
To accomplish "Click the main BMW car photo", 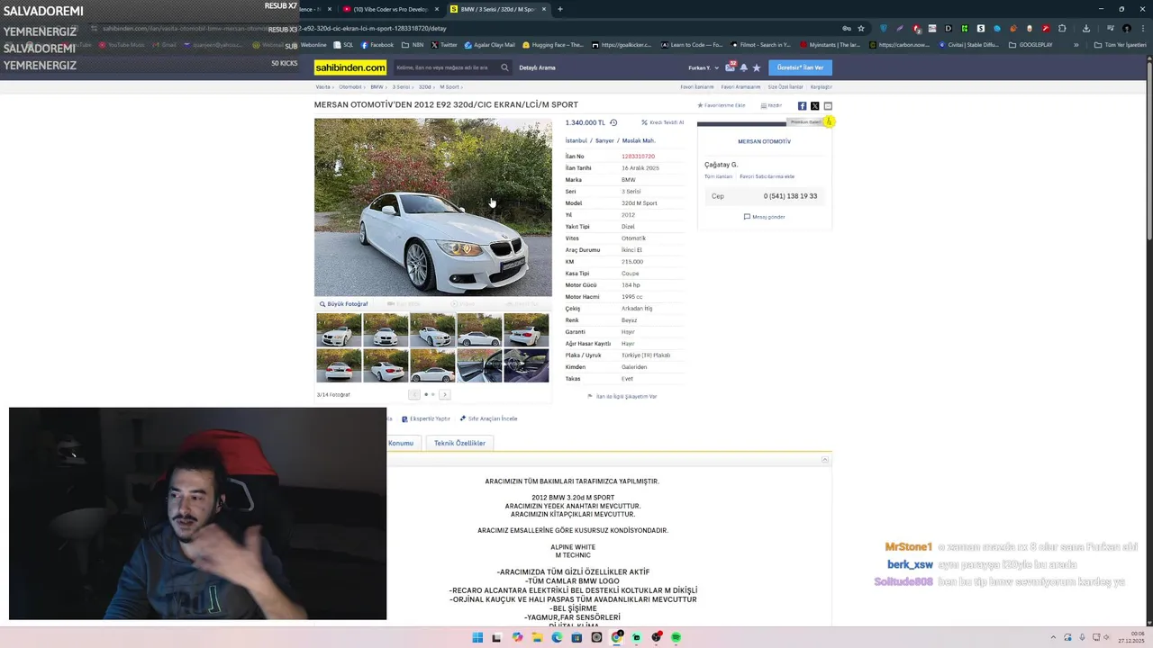I will [x=433, y=207].
